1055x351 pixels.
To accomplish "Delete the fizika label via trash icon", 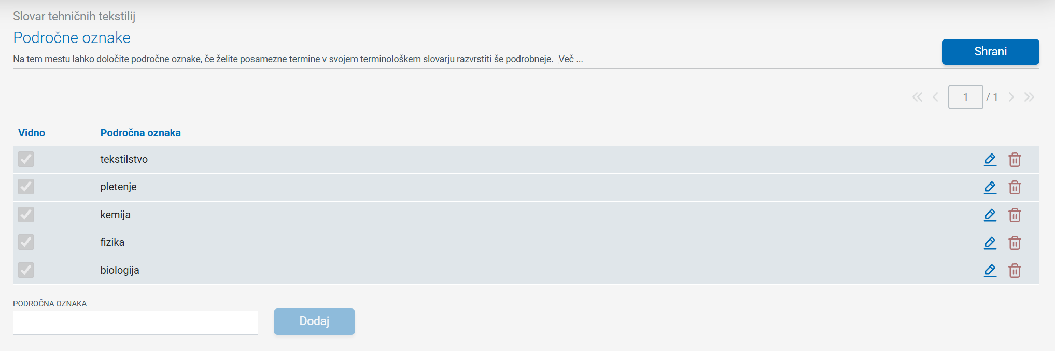I will tap(1015, 243).
